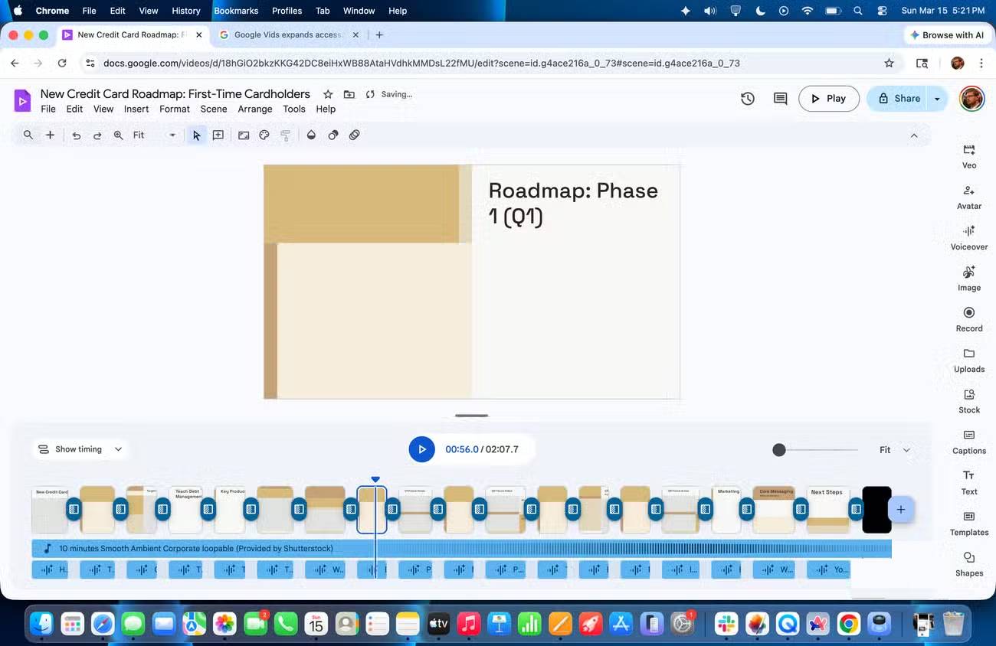Adjust the timeline zoom slider
Screen dimensions: 996x646
[779, 450]
